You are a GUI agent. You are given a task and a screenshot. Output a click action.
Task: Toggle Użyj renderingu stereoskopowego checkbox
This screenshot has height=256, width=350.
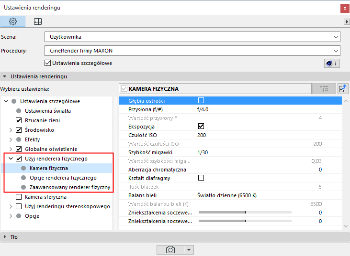[19, 207]
